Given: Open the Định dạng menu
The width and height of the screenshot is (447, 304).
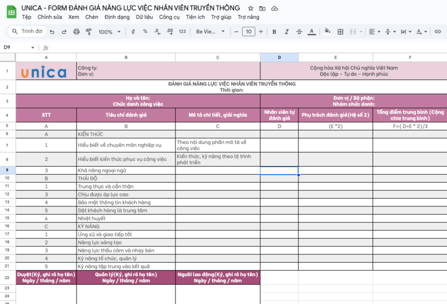Looking at the screenshot, I should click(117, 17).
